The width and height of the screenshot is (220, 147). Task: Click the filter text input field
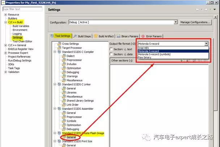[x=21, y=9]
